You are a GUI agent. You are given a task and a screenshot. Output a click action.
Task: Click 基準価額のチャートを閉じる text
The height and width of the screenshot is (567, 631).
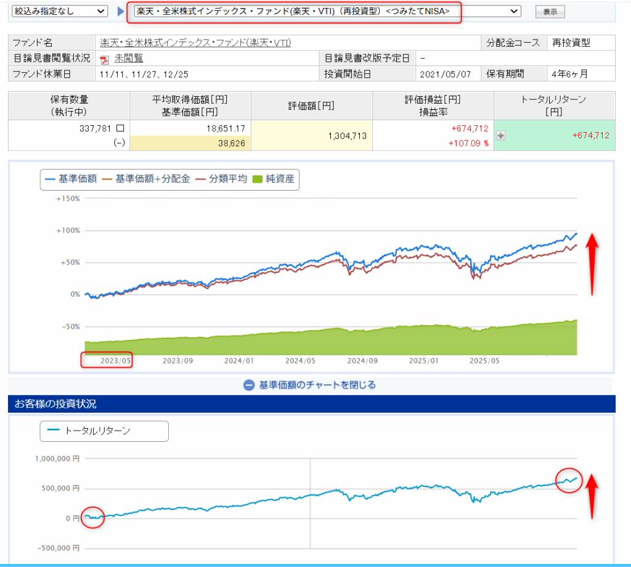317,385
